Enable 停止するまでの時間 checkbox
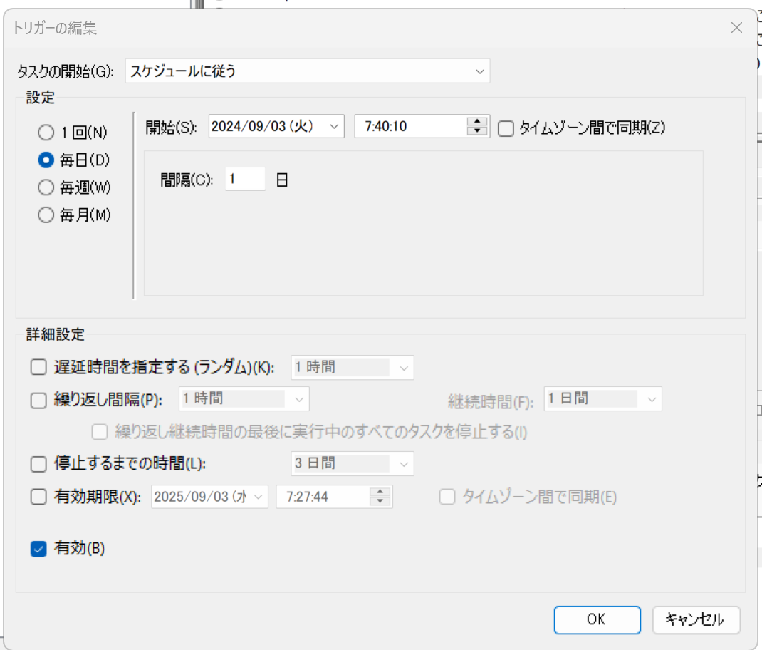 (x=38, y=464)
